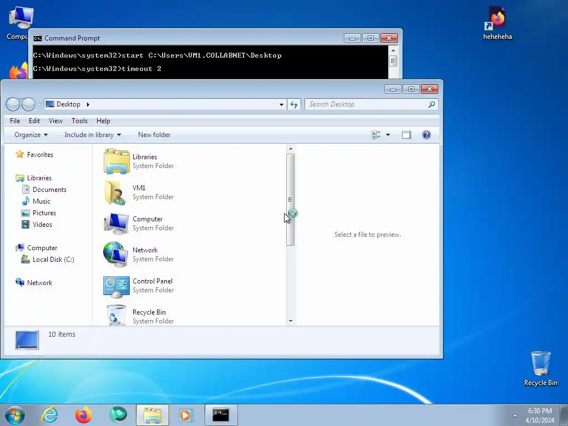Click Windows Explorer taskbar button
Screen dimensions: 568x426
tap(153, 415)
